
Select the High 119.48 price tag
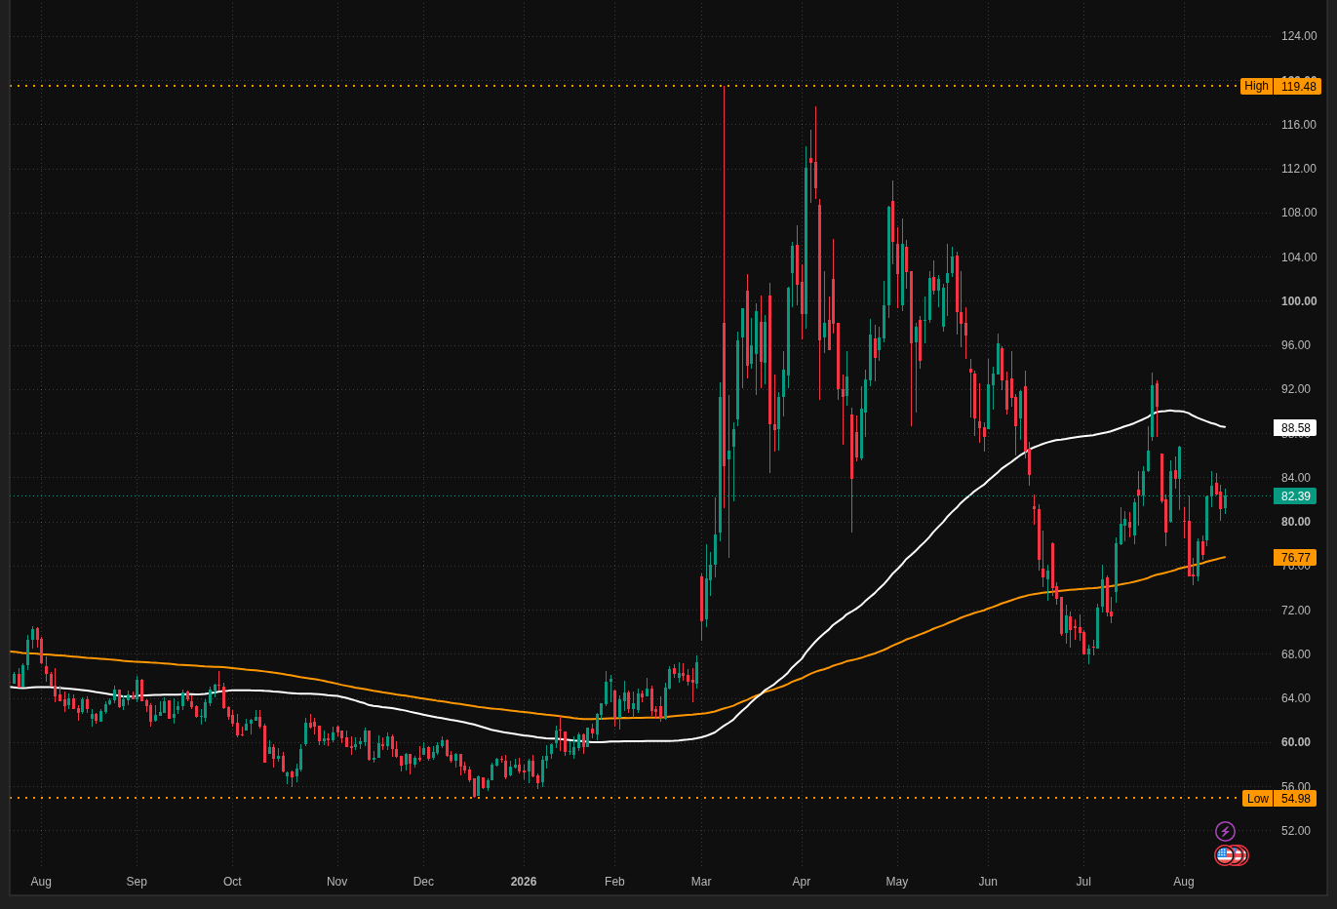click(1280, 86)
